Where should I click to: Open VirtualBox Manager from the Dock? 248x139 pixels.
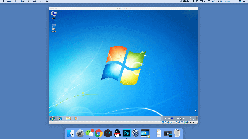[136, 133]
